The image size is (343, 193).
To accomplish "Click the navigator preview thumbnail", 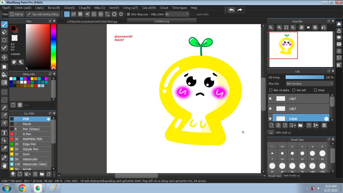I will pos(301,49).
